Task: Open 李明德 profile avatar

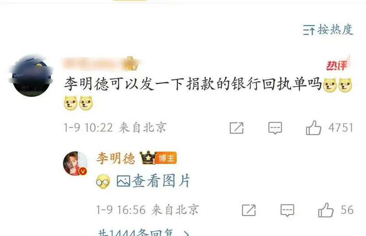Action: pyautogui.click(x=75, y=163)
